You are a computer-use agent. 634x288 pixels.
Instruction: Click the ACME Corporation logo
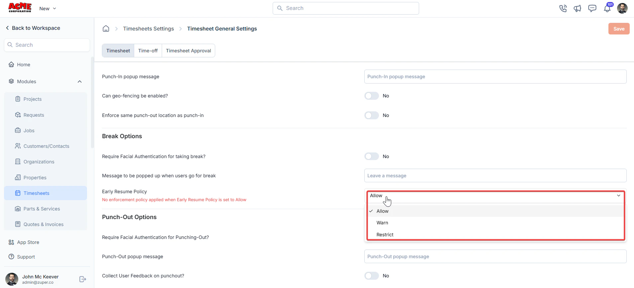20,8
